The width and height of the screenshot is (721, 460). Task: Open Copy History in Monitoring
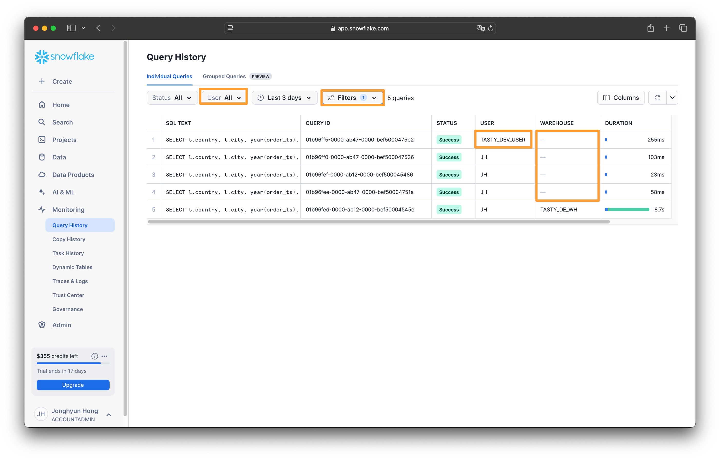tap(69, 239)
